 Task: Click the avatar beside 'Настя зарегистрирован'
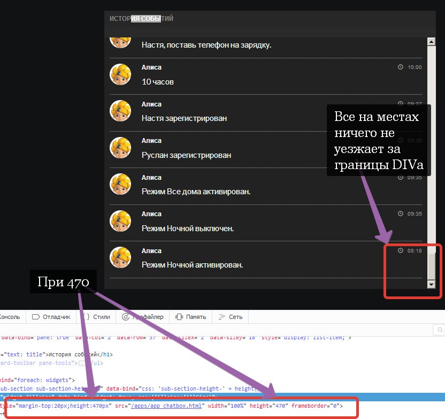click(120, 111)
